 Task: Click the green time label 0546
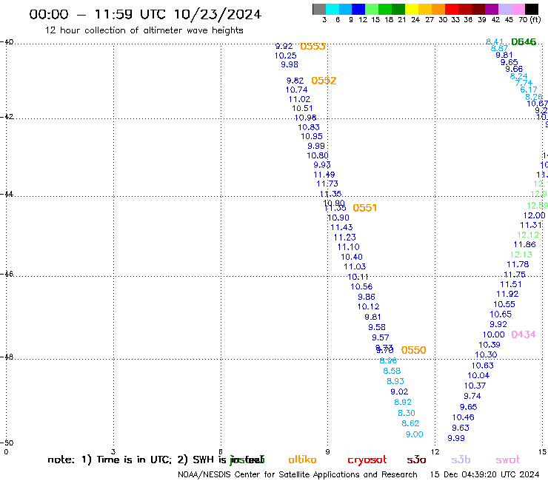click(524, 42)
